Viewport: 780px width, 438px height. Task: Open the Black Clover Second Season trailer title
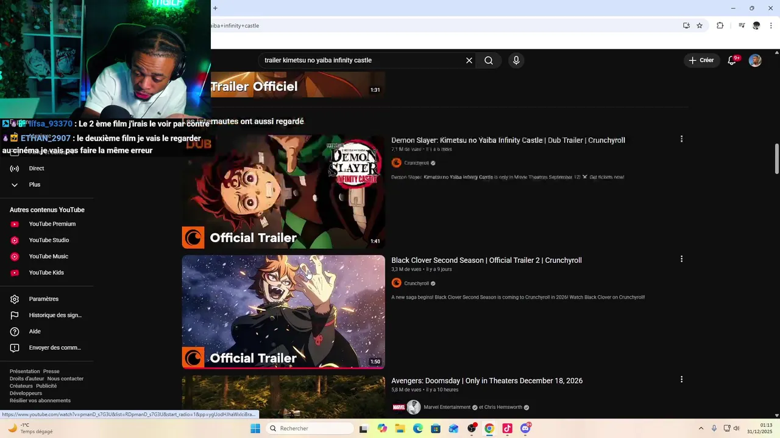coord(486,260)
